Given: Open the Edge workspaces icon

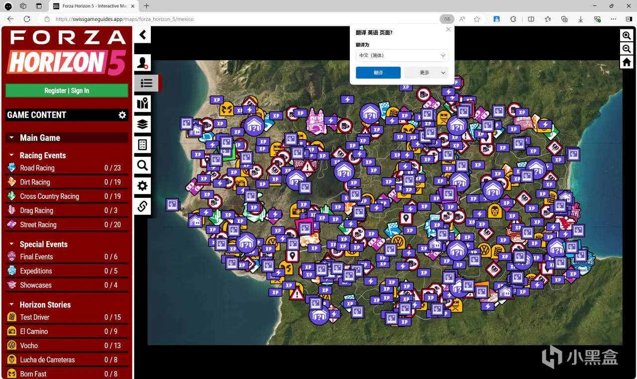Looking at the screenshot, I should (x=23, y=6).
